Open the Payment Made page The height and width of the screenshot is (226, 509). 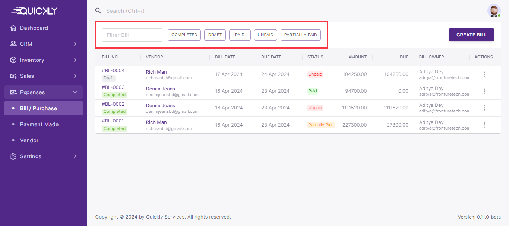coord(39,124)
